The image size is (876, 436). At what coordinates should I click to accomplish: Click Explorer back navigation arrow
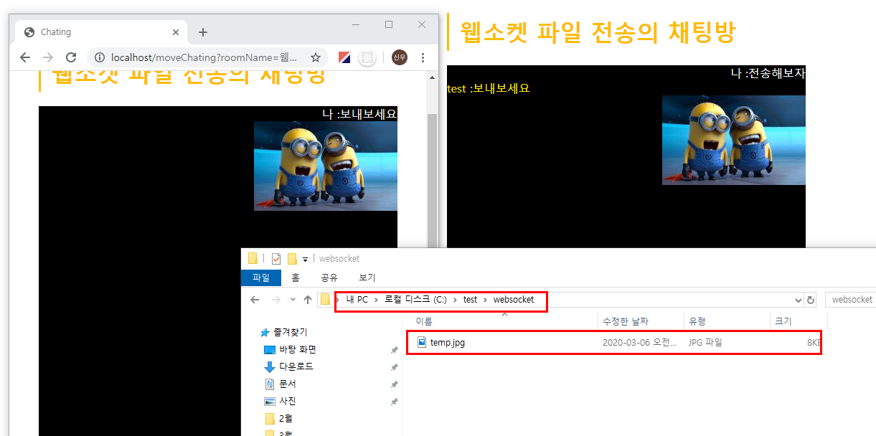(255, 300)
